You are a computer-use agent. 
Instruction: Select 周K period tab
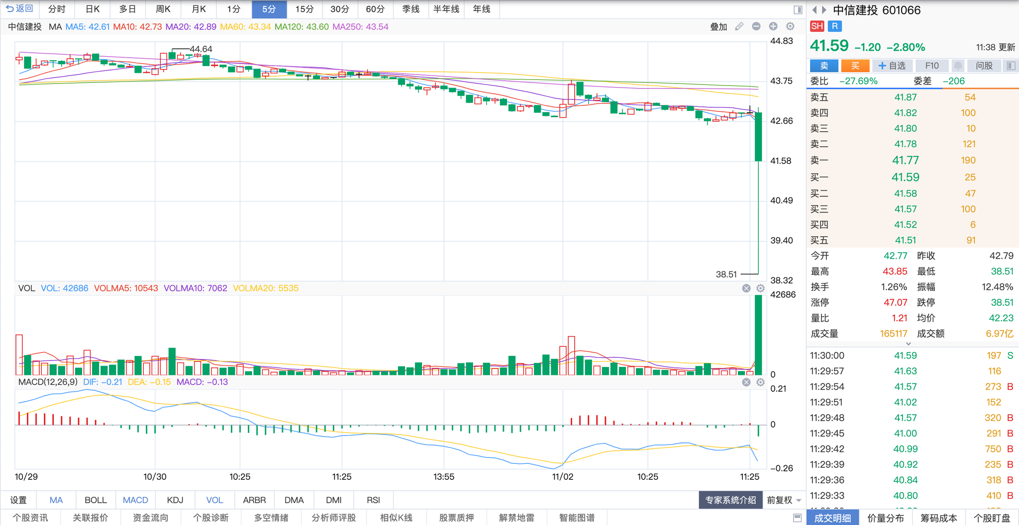pos(163,9)
